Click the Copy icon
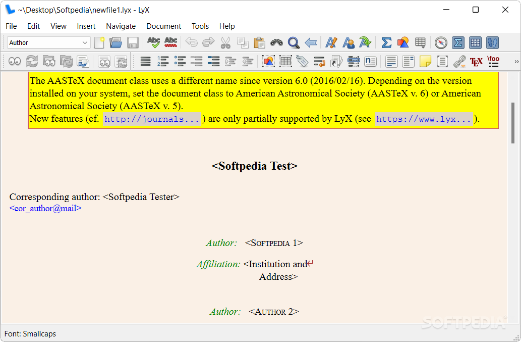Image resolution: width=521 pixels, height=342 pixels. (x=243, y=42)
